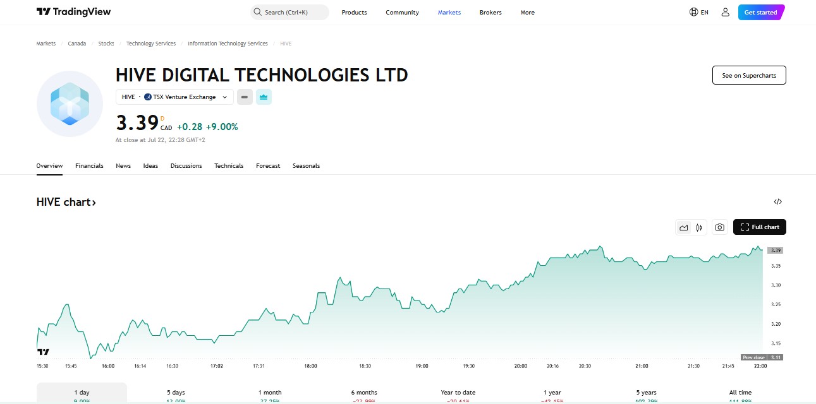Select the 1 month range
This screenshot has width=816, height=404.
point(270,393)
